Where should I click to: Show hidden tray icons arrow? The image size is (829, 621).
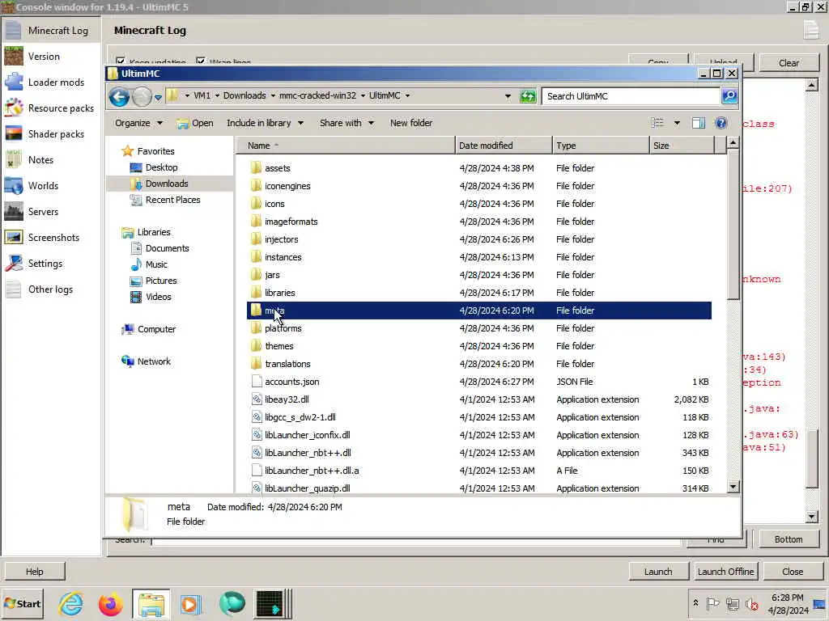pos(695,603)
